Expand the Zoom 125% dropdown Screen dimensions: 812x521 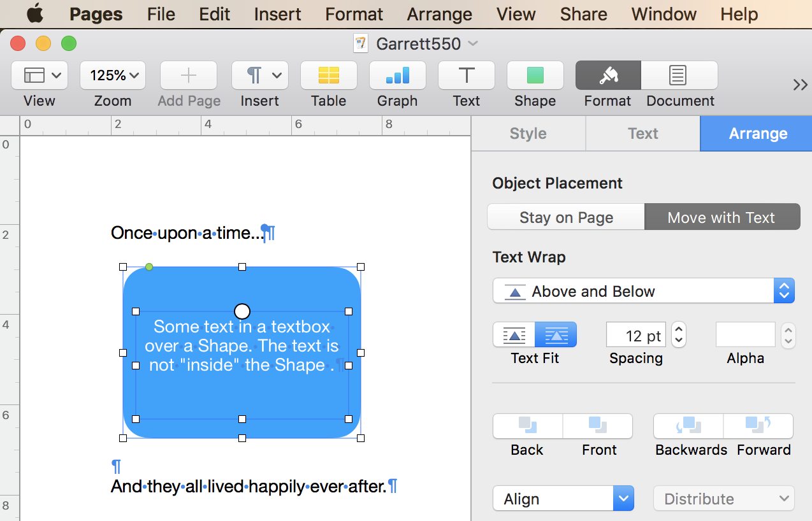pos(113,76)
